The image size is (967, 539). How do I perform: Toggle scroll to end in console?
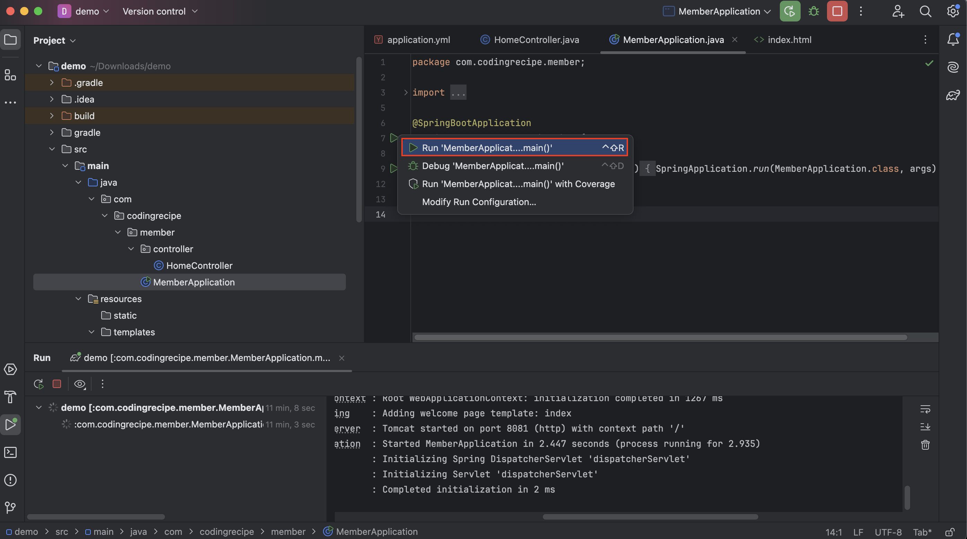tap(925, 426)
